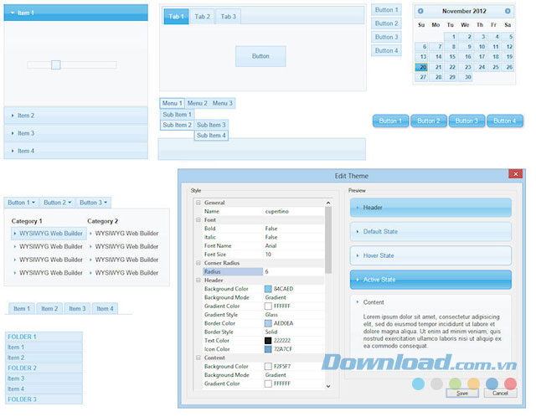Click Button 1 in vertical button list
The width and height of the screenshot is (536, 417).
pos(386,9)
